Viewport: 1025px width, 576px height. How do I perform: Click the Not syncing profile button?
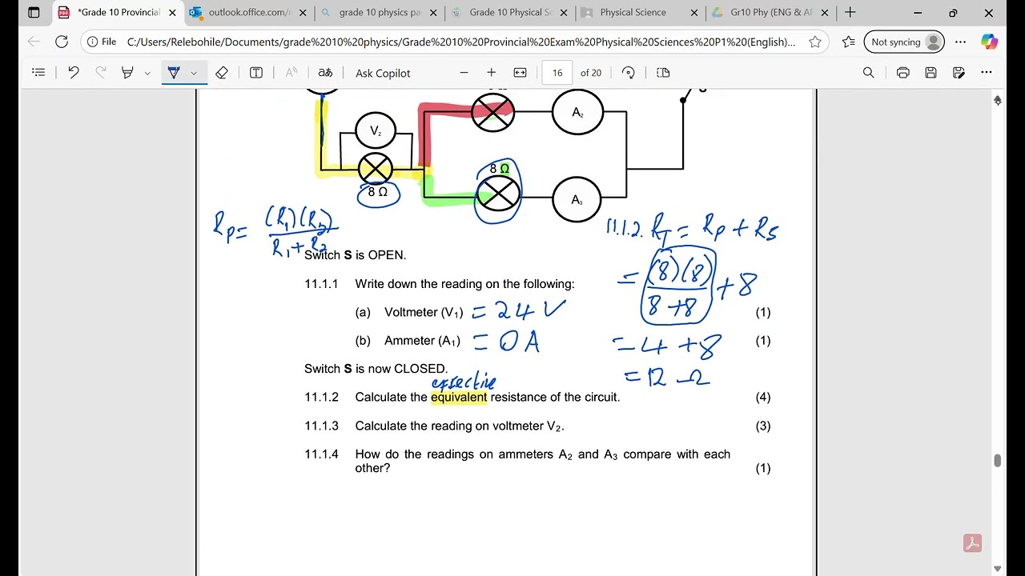click(904, 42)
